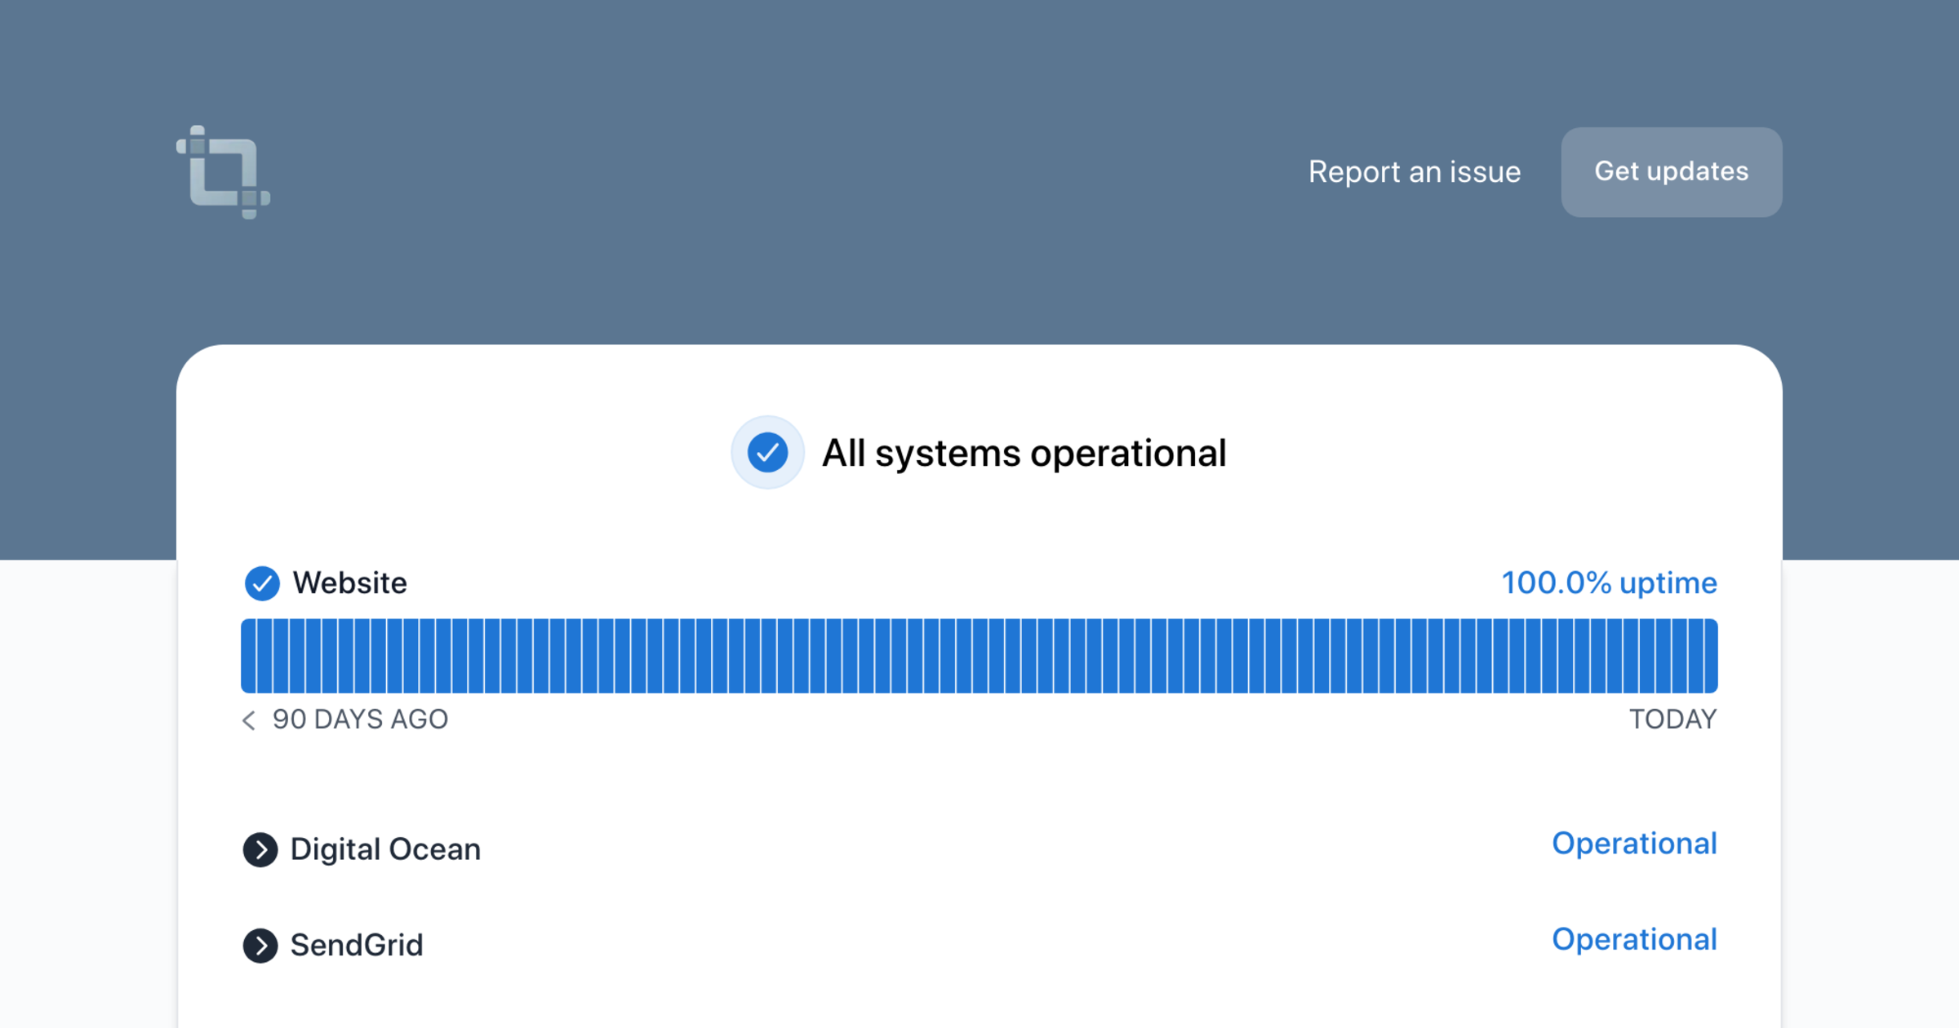This screenshot has width=1959, height=1028.
Task: Click the leftmost bar of Website uptime chart
Action: pyautogui.click(x=248, y=656)
